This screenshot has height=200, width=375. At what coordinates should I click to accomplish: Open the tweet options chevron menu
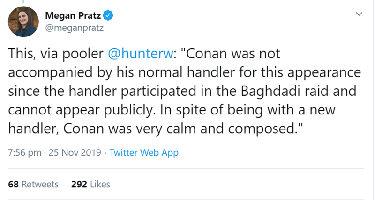(359, 14)
